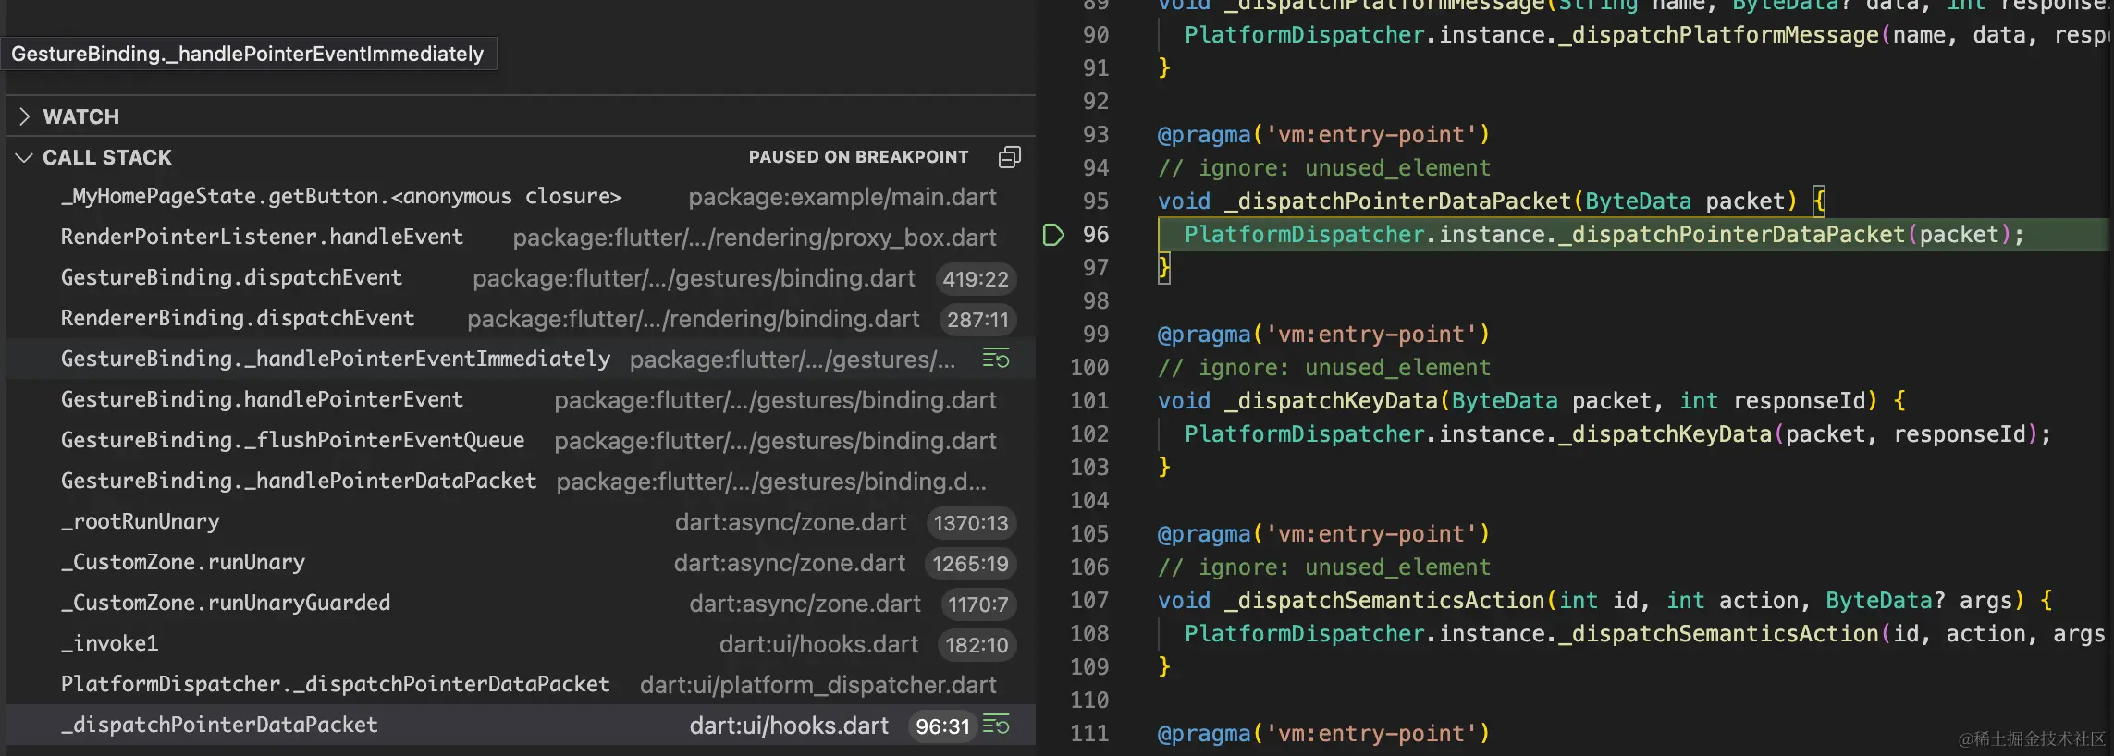Click dart:ui/platform_dispatcher.dart source path

818,685
